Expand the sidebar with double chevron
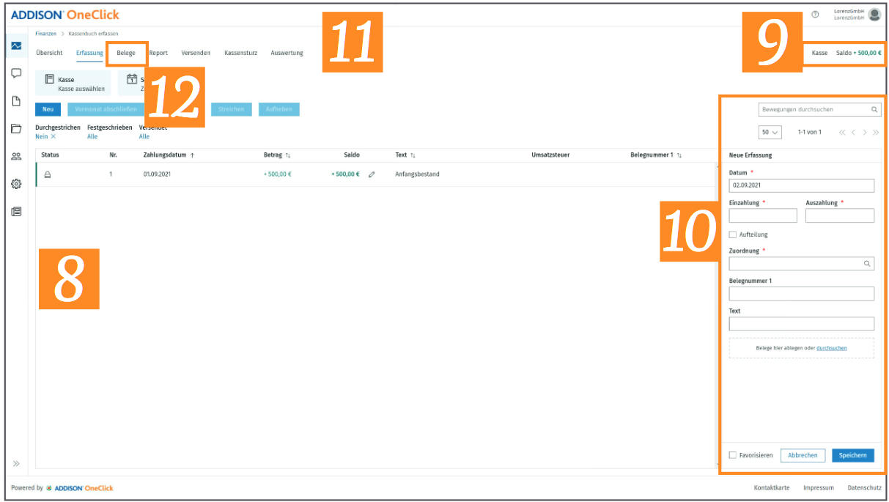889x502 pixels. [x=16, y=464]
